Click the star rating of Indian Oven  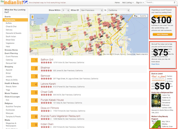pos(46,127)
